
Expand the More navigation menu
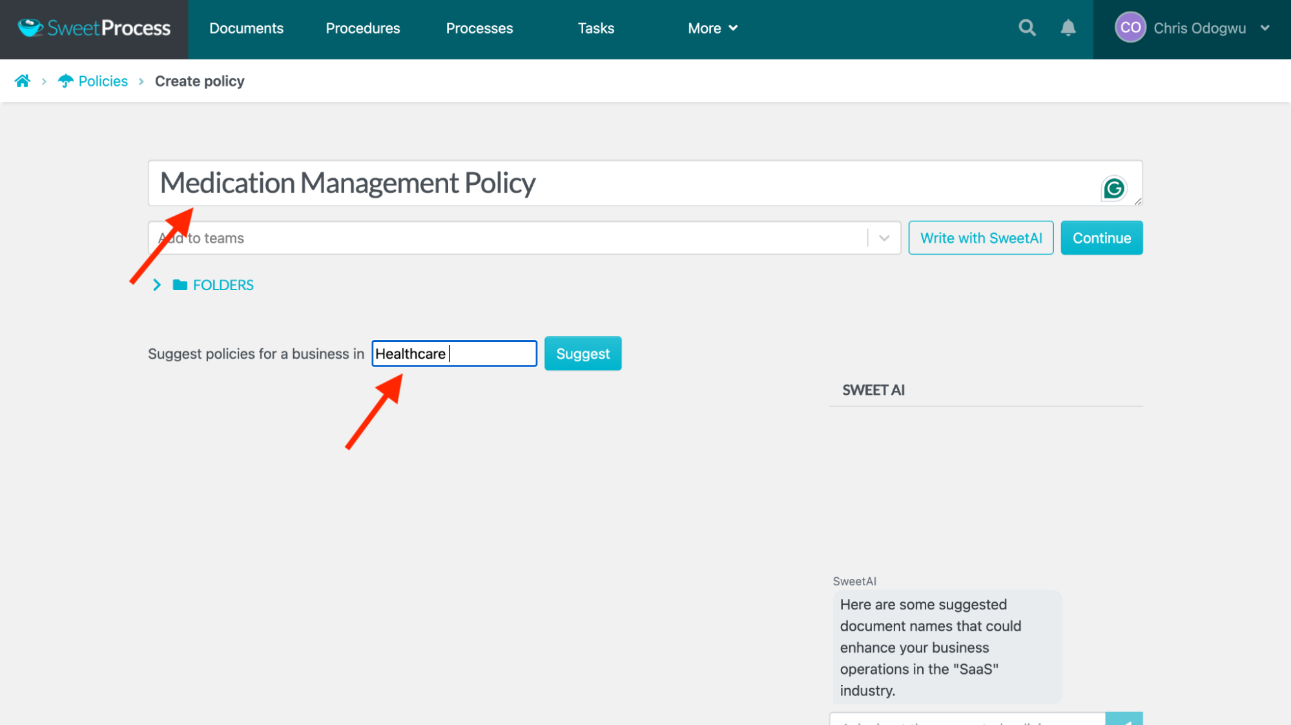pyautogui.click(x=712, y=28)
